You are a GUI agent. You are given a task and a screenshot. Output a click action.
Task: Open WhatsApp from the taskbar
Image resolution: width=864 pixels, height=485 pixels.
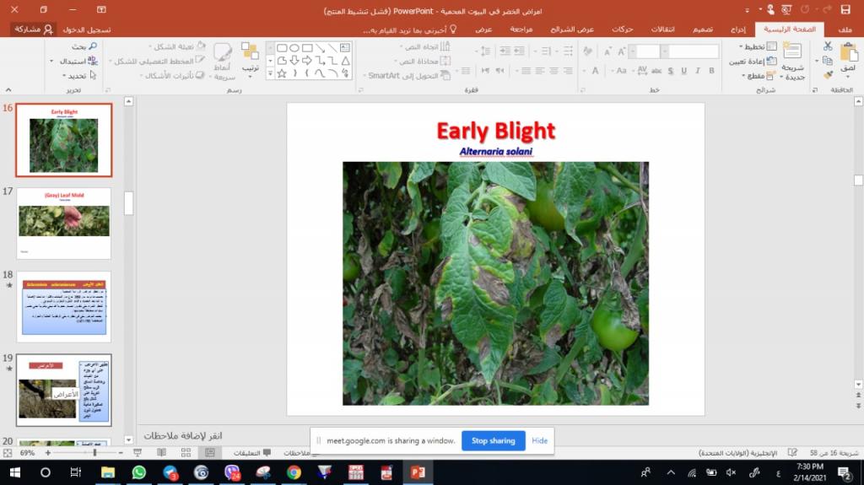tap(139, 472)
